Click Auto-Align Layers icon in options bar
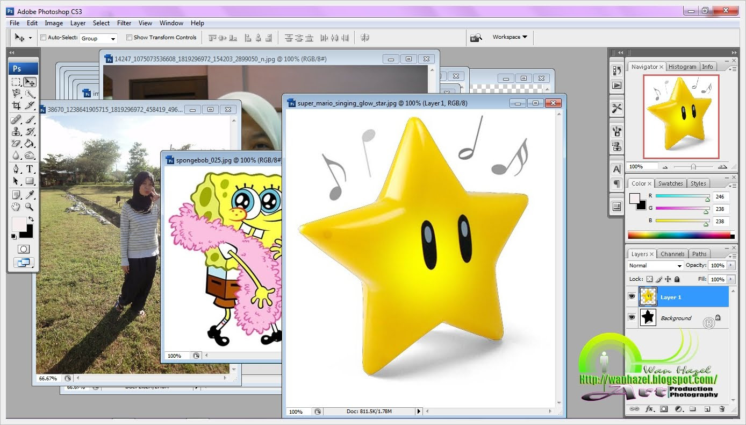The height and width of the screenshot is (425, 746). (x=365, y=38)
